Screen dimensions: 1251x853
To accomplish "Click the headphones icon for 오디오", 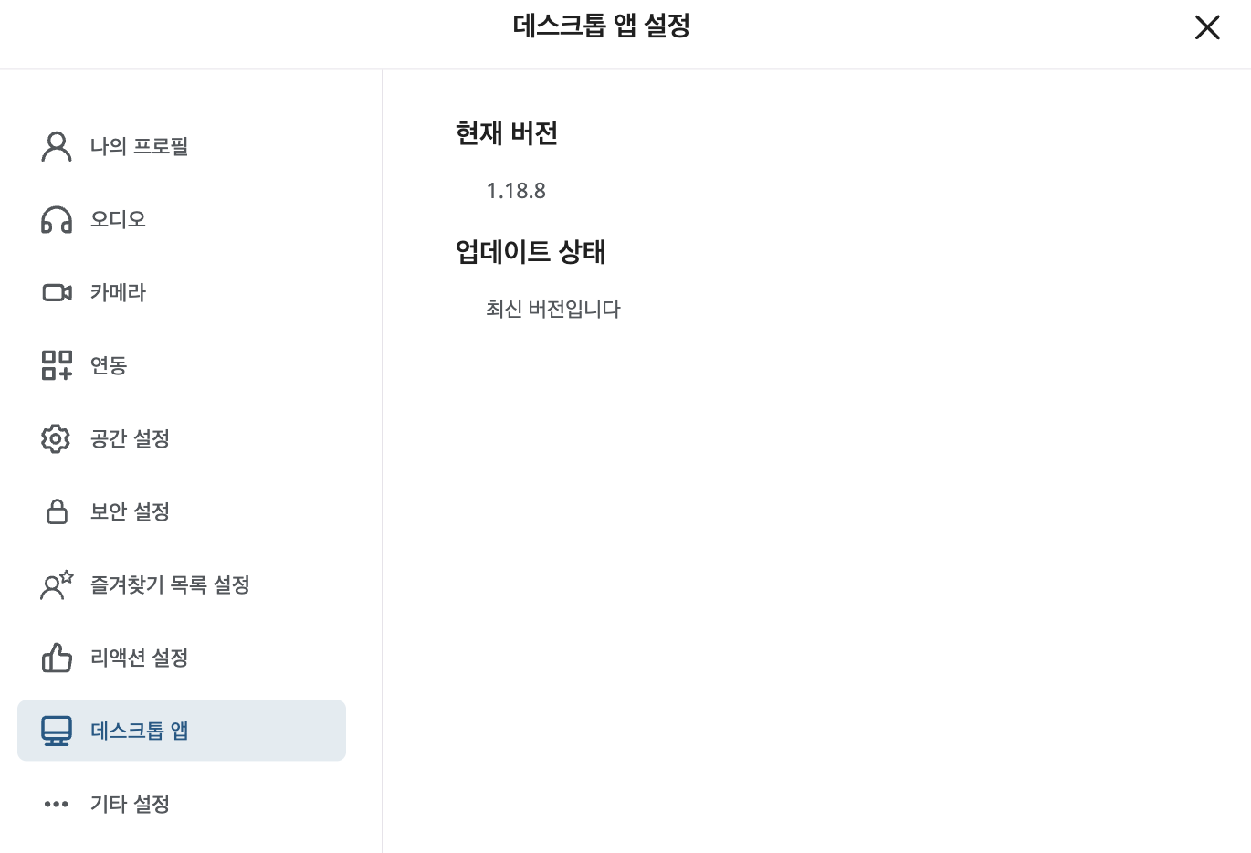I will [x=57, y=220].
